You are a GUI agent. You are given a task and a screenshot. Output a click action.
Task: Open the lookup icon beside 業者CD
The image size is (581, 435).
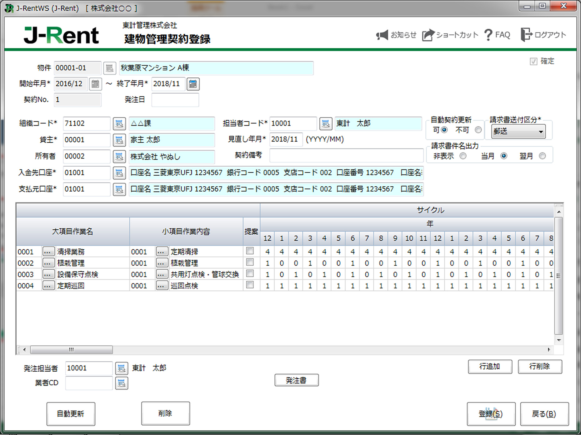[122, 383]
